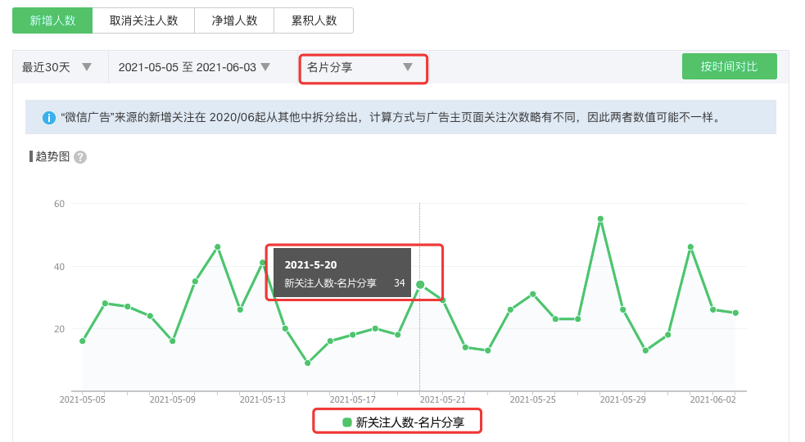Viewport: 805px width, 442px height.
Task: Click the 2021-5-20 data point on the chart
Action: tap(420, 284)
